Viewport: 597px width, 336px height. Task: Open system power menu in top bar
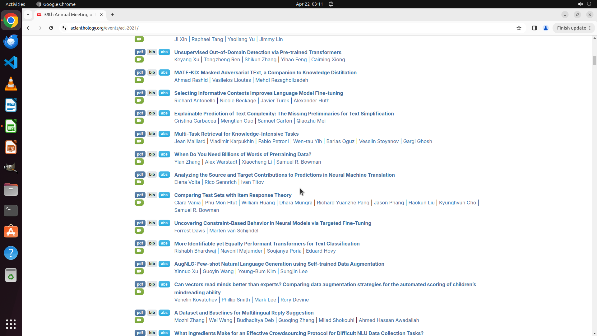589,4
